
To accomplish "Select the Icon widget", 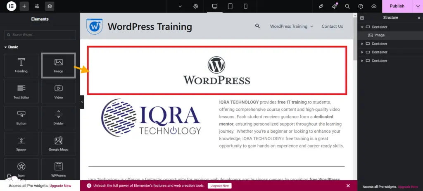I will [21, 170].
